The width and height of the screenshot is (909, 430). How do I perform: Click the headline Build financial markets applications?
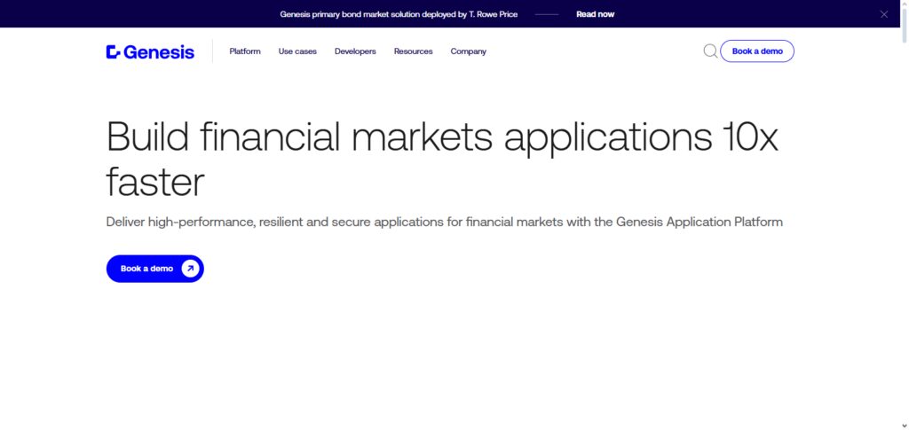click(x=442, y=160)
